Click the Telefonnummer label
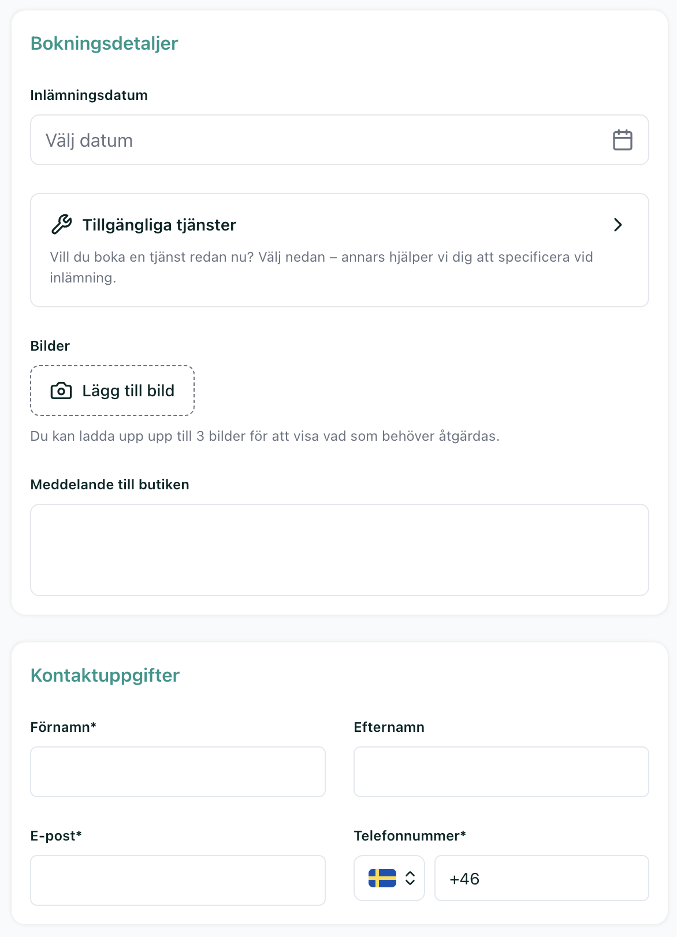This screenshot has width=677, height=937. click(410, 836)
